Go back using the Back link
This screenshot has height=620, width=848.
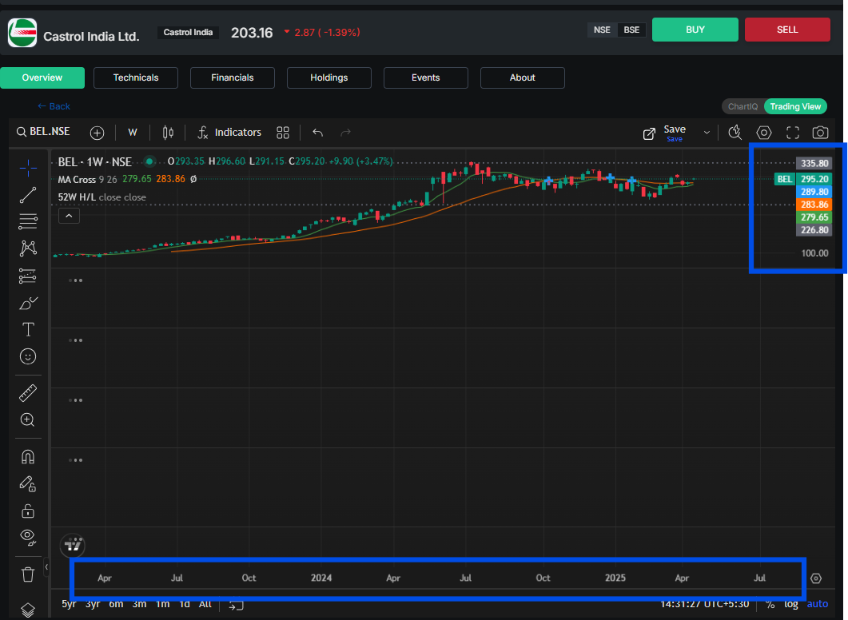click(x=54, y=106)
